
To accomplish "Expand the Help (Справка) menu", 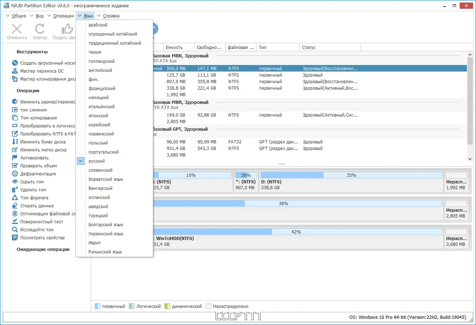I will coord(108,16).
